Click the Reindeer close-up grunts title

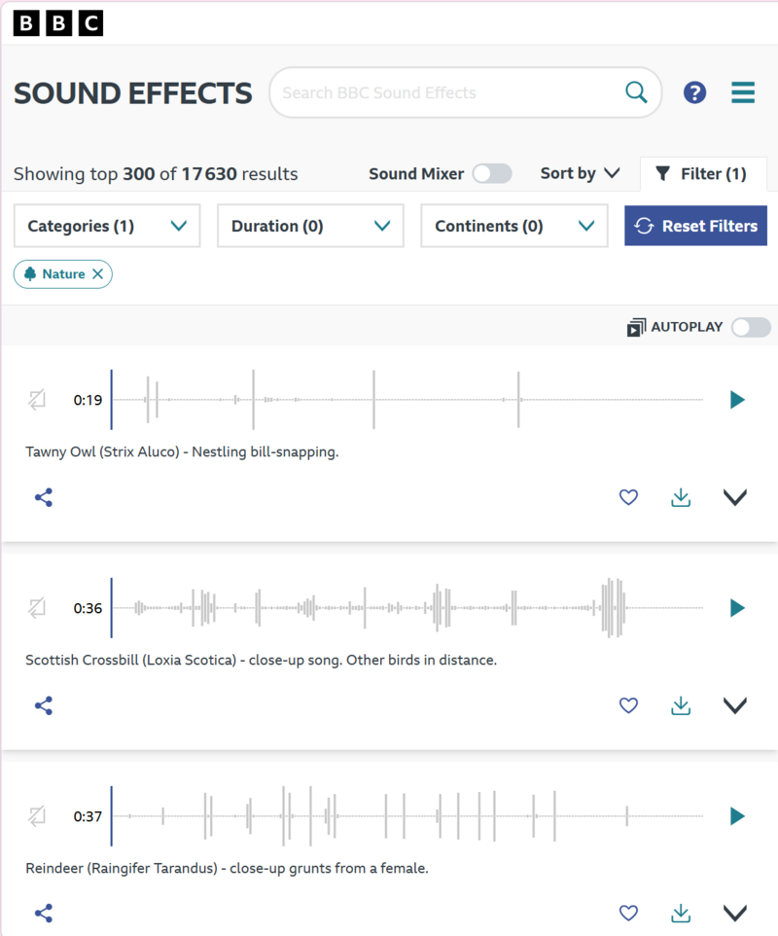227,868
